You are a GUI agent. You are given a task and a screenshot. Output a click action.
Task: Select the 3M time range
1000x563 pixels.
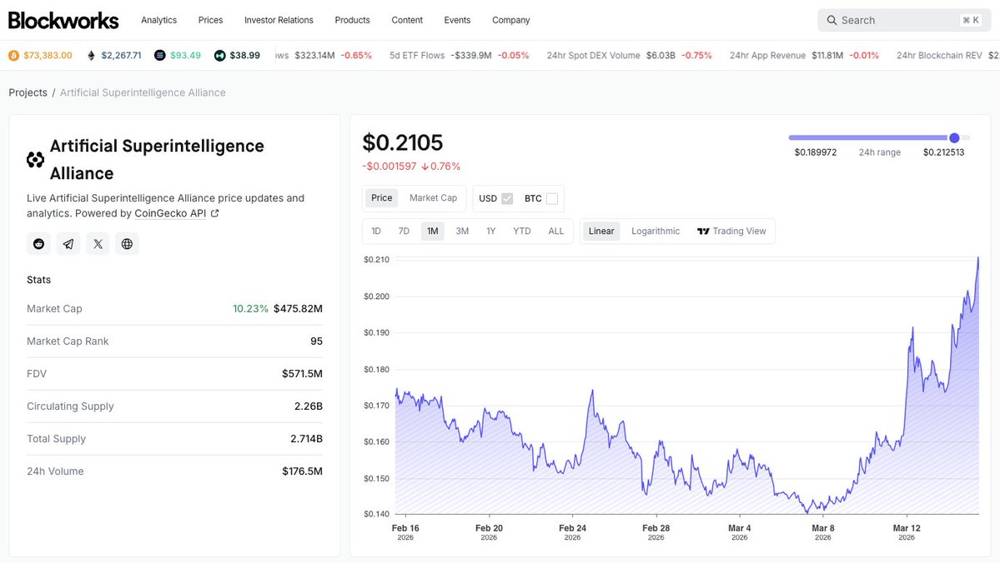(462, 232)
